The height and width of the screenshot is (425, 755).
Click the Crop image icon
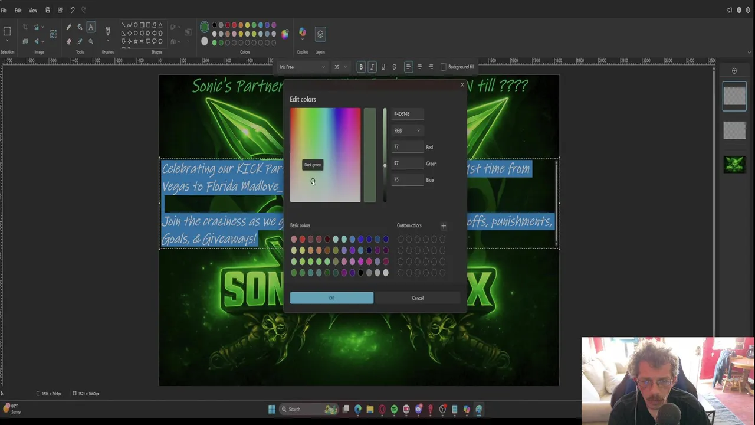point(25,27)
